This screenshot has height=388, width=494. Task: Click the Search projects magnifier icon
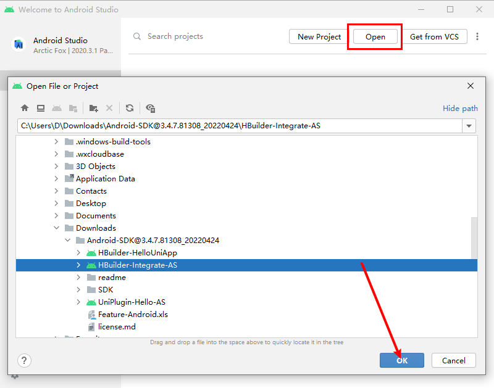pos(137,37)
